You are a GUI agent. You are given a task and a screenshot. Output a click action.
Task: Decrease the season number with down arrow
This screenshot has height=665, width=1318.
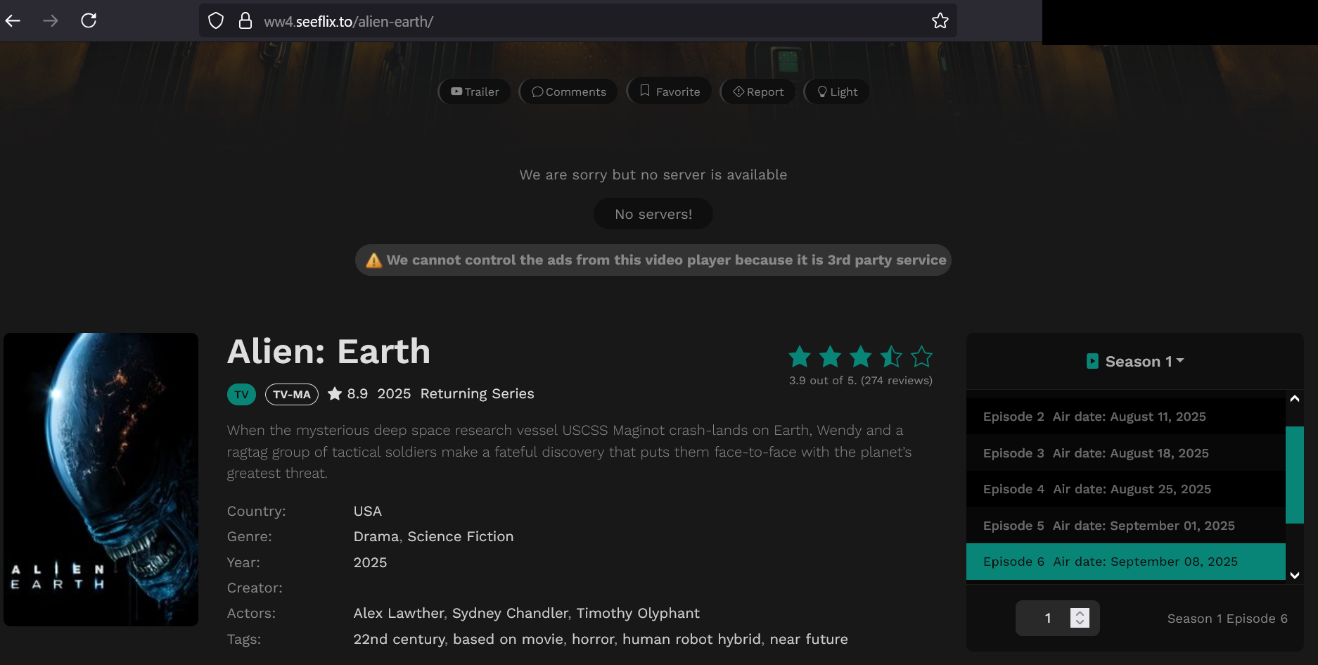(1080, 623)
